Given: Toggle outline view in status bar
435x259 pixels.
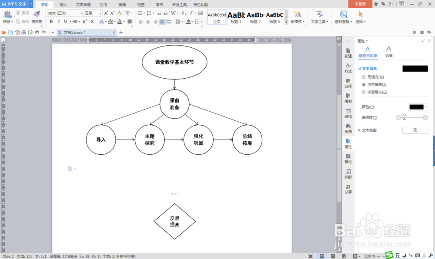Looking at the screenshot, I should coord(333,256).
